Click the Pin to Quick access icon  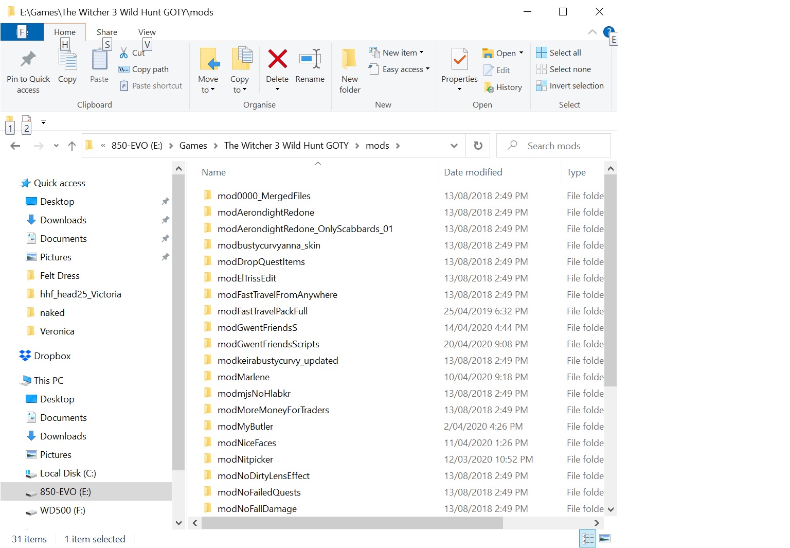[x=28, y=59]
